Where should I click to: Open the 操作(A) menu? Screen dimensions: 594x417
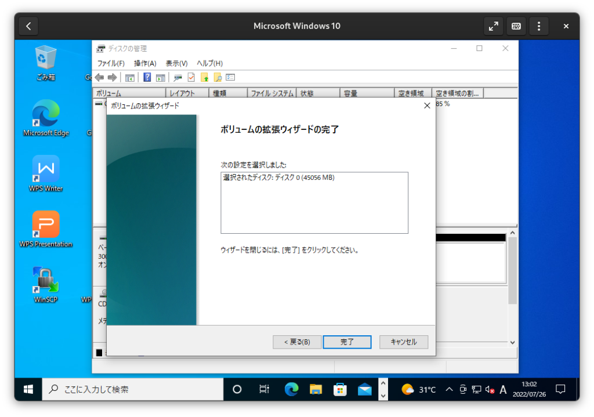point(145,63)
